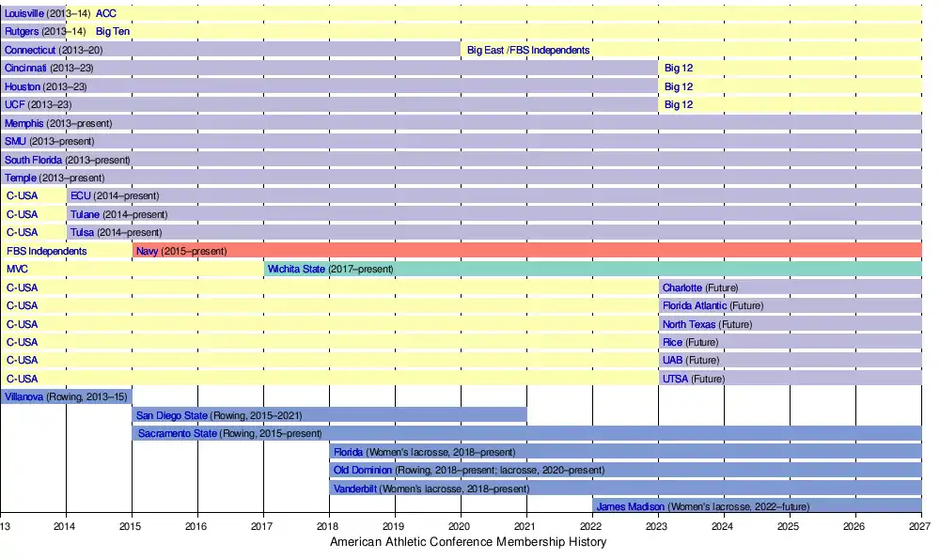Open the Big Ten conference link
Viewport: 940px width, 559px height.
pos(113,32)
